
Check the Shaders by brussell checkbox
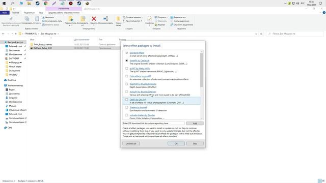(127, 107)
